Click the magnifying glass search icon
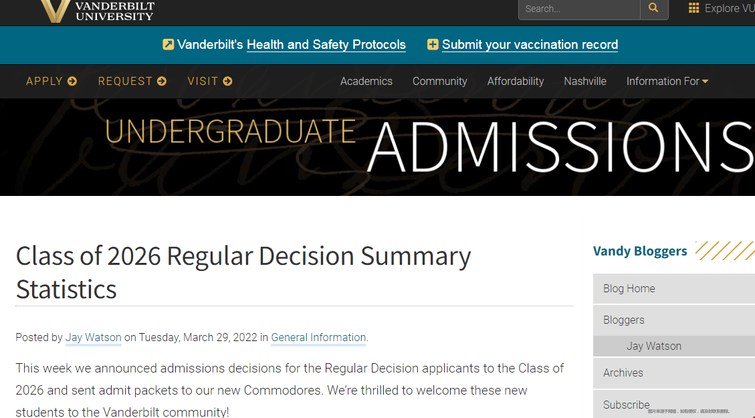 tap(653, 8)
